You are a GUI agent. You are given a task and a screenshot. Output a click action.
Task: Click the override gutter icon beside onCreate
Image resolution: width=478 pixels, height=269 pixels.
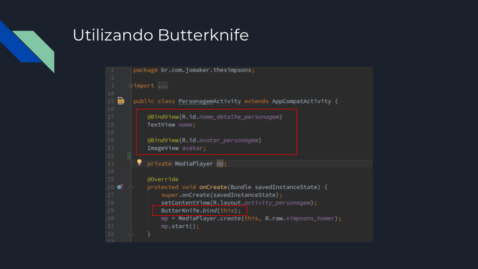120,187
